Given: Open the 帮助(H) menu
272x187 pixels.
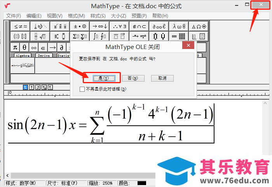Looking at the screenshot, I should click(x=160, y=16).
